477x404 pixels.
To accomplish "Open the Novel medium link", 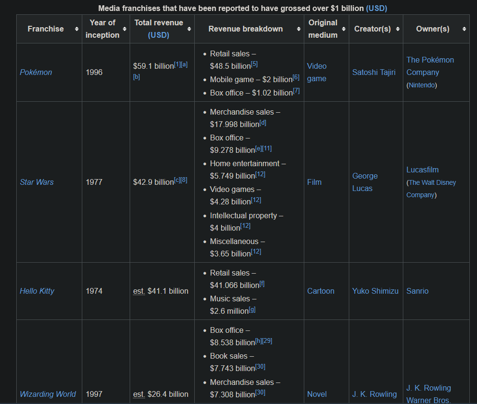I will coord(317,394).
